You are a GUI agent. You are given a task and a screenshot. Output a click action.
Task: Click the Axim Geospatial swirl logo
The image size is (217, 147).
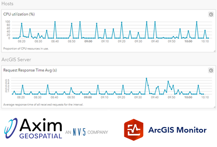[x=11, y=128]
